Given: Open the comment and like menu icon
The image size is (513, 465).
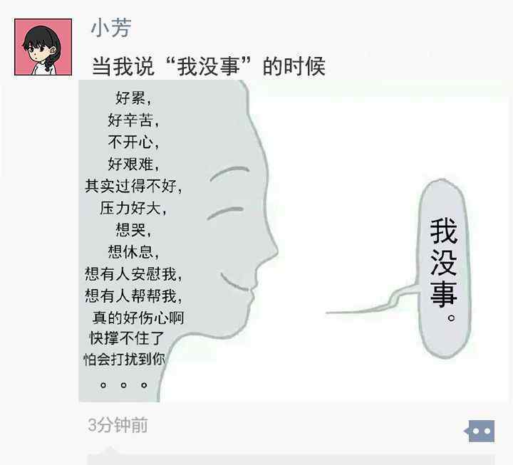Looking at the screenshot, I should [x=480, y=431].
